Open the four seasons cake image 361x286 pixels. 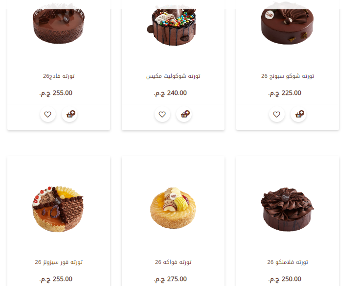[x=58, y=209]
